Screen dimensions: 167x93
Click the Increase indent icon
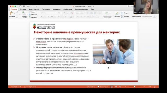91,13
